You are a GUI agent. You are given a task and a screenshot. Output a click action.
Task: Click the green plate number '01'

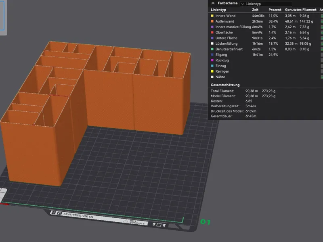(206, 222)
